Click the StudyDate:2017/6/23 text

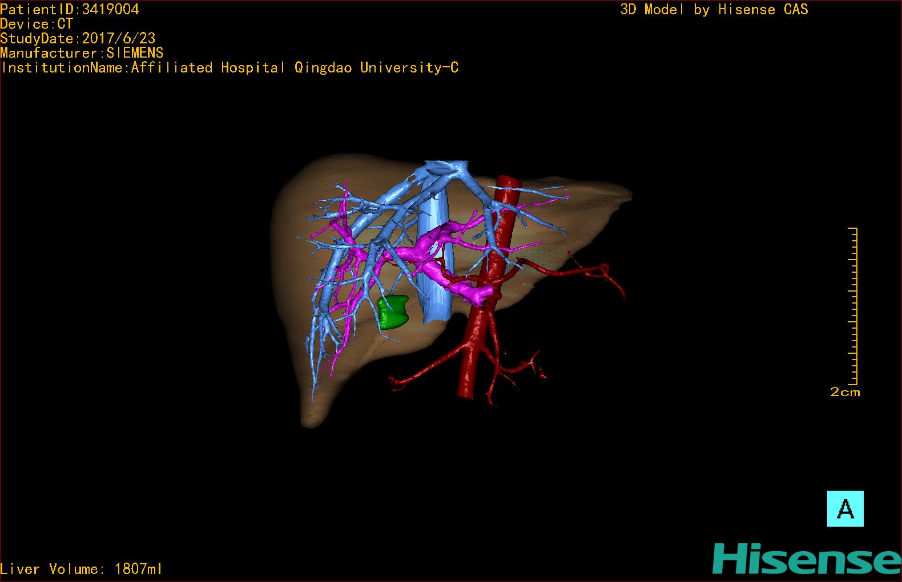pyautogui.click(x=78, y=38)
